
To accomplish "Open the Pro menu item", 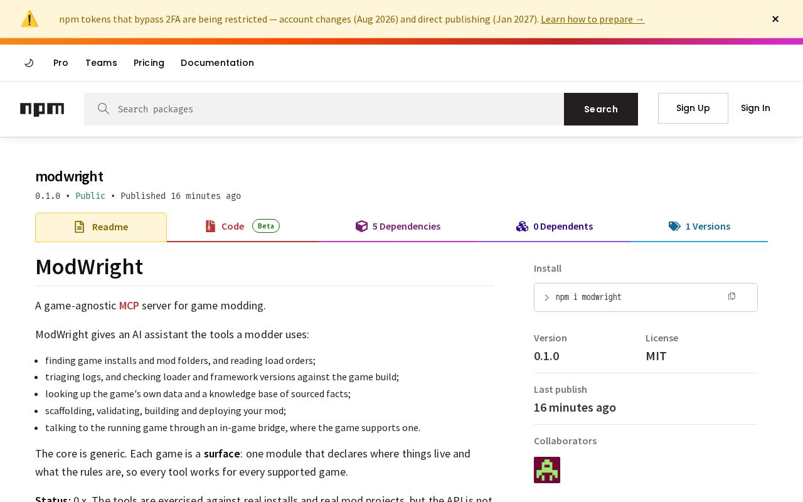I will click(x=61, y=63).
